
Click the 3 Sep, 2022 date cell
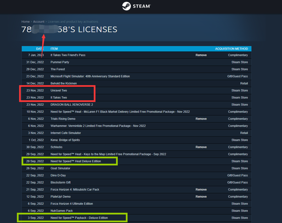click(x=36, y=218)
